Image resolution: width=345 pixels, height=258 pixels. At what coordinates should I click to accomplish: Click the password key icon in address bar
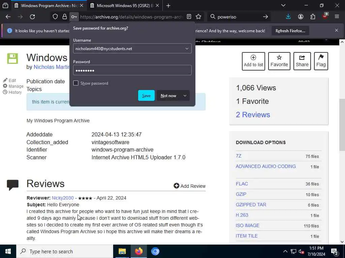74,17
